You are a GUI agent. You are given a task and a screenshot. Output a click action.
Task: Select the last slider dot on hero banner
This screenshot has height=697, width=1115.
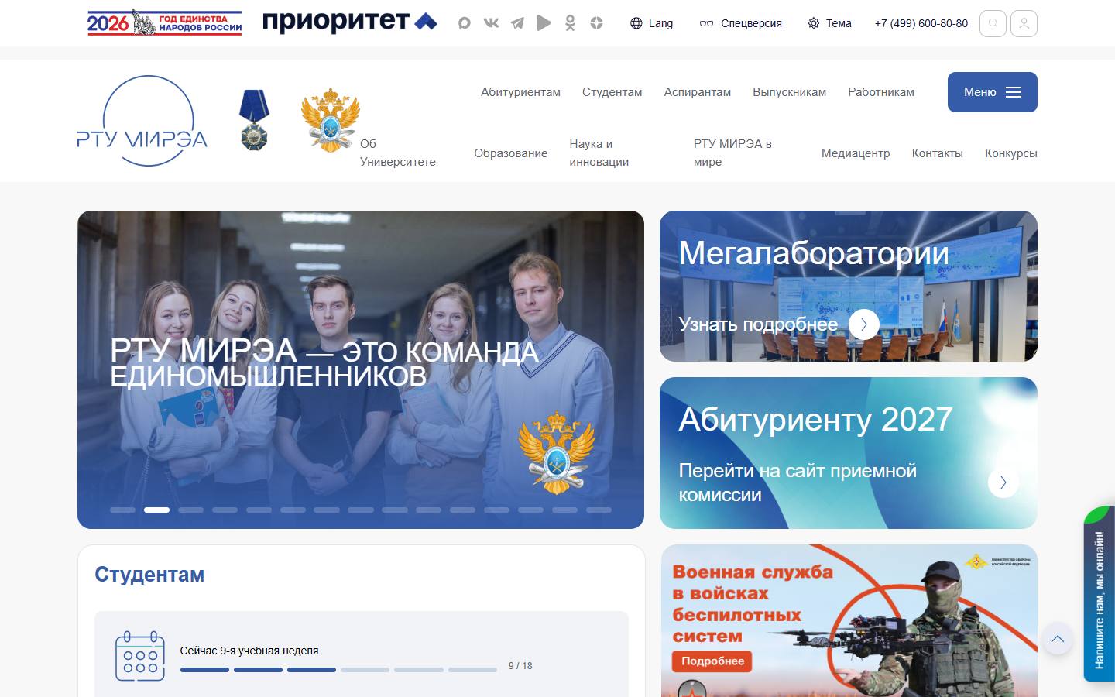tap(599, 510)
